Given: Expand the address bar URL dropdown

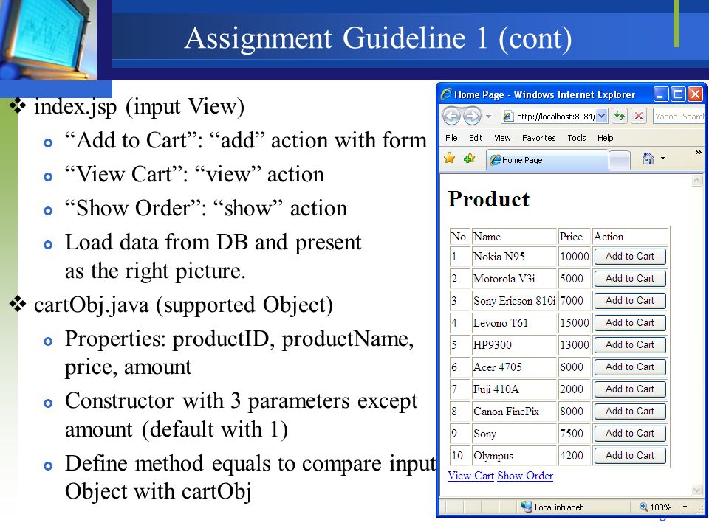Looking at the screenshot, I should (601, 116).
